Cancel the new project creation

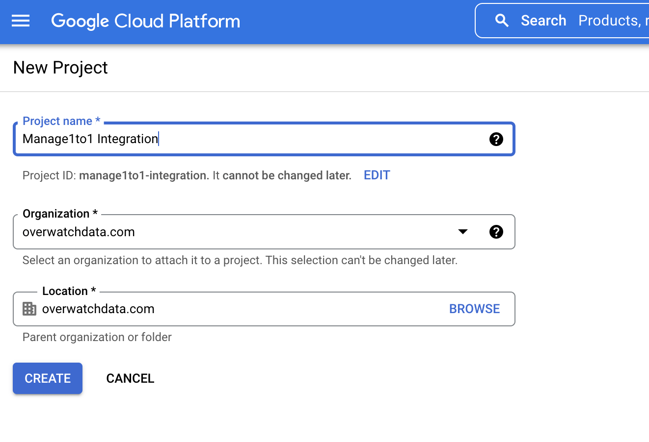pyautogui.click(x=130, y=378)
